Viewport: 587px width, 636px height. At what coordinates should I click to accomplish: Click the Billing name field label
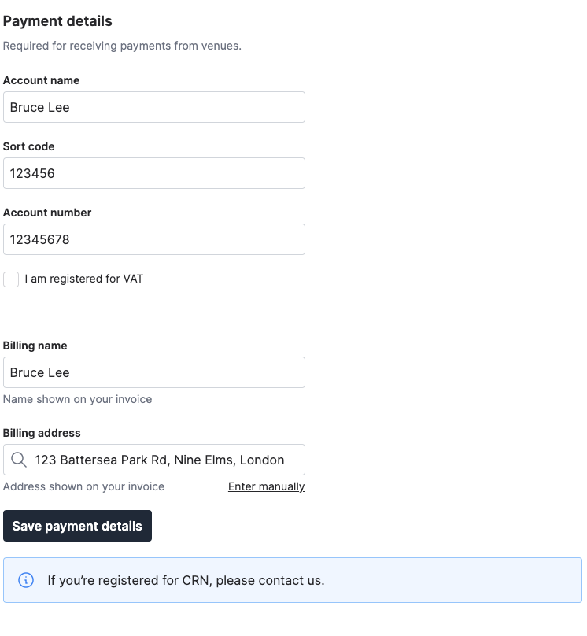pyautogui.click(x=34, y=346)
